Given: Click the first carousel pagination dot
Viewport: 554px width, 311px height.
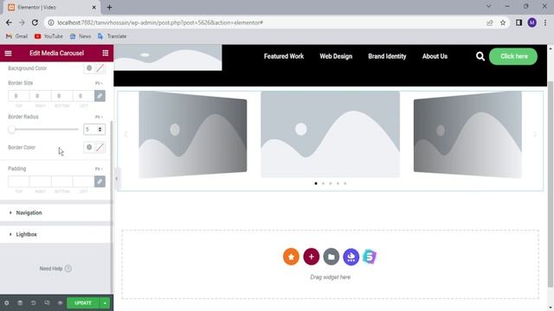Looking at the screenshot, I should pyautogui.click(x=316, y=183).
